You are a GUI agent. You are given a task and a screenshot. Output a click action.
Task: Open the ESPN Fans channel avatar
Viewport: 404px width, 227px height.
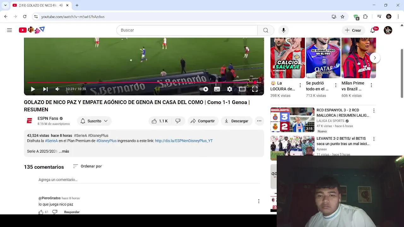pyautogui.click(x=29, y=121)
